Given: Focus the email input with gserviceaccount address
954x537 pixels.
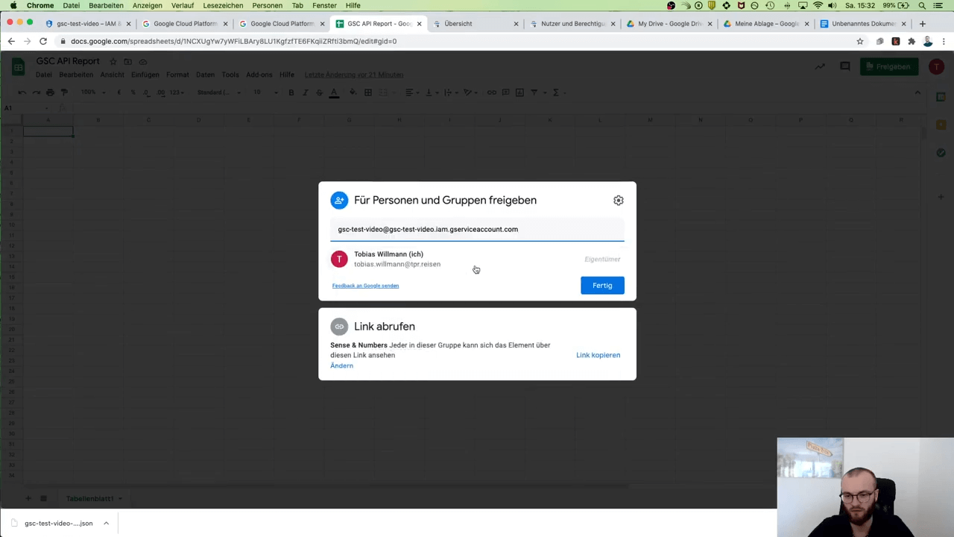Looking at the screenshot, I should click(477, 230).
